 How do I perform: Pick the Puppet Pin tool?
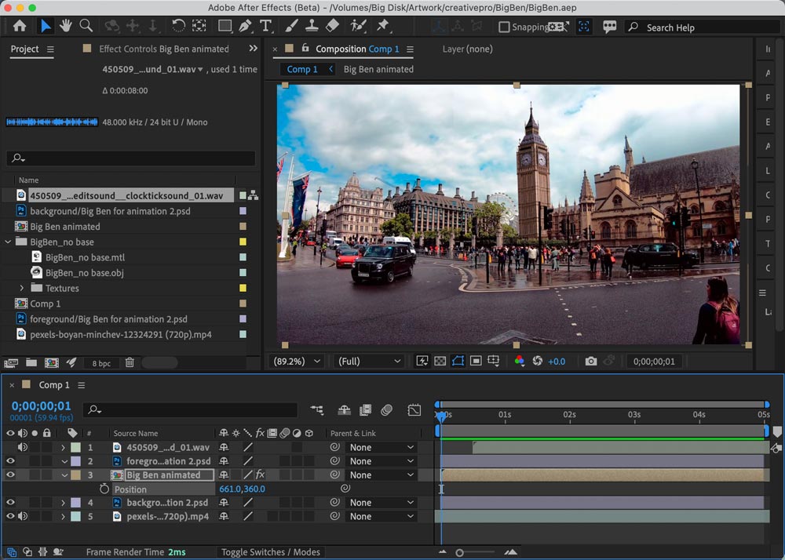tap(382, 26)
